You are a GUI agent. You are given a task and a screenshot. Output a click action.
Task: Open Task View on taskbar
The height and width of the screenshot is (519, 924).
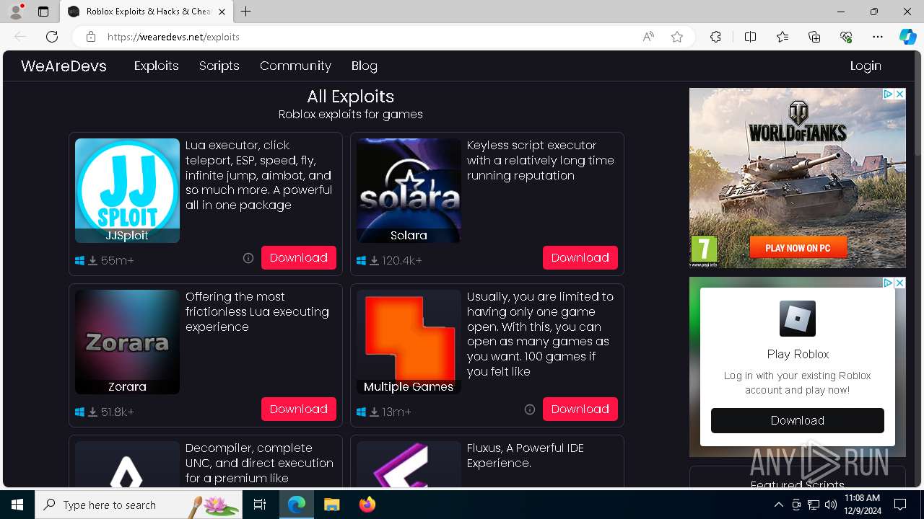pos(261,505)
